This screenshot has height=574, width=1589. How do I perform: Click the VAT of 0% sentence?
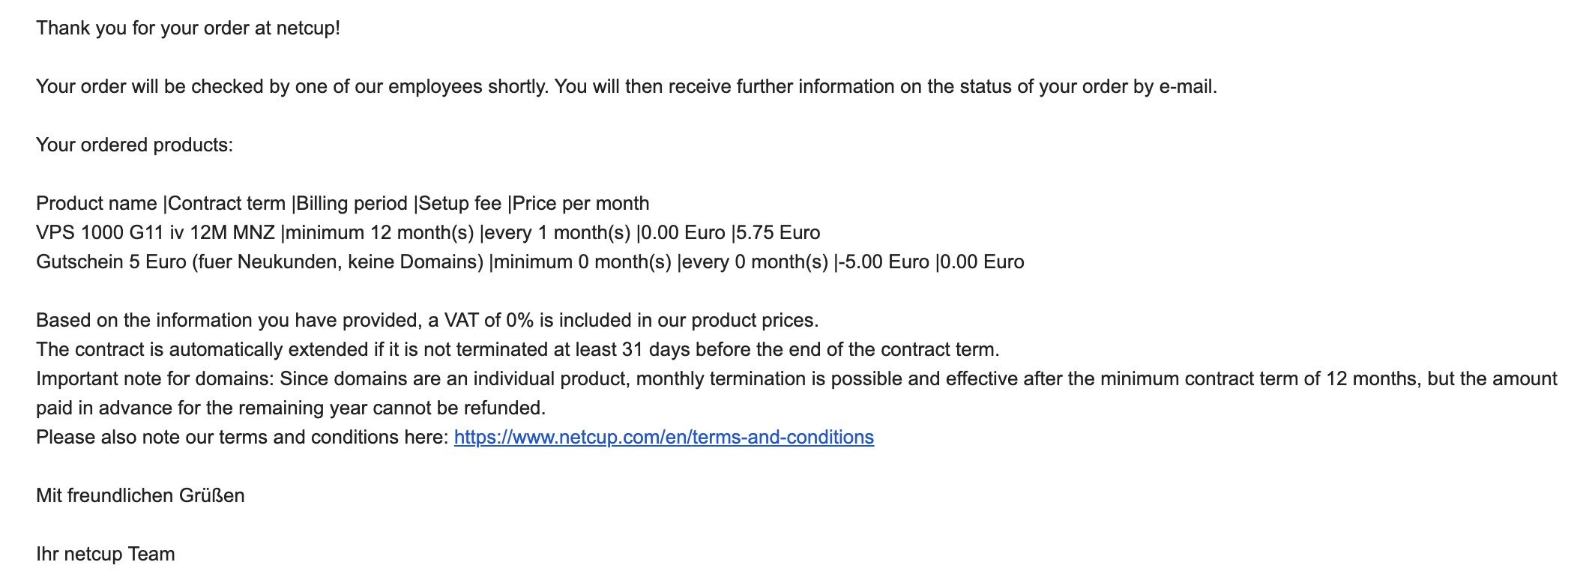click(427, 320)
